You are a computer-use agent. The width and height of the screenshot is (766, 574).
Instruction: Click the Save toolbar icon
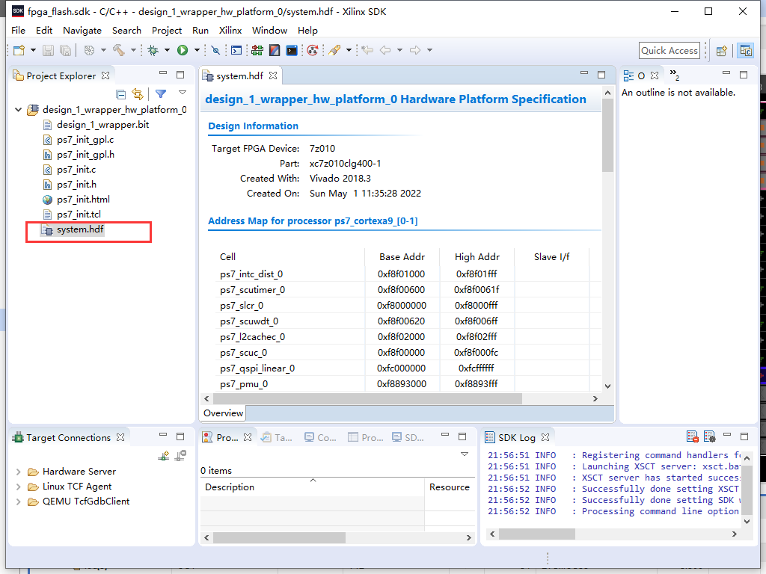[48, 50]
